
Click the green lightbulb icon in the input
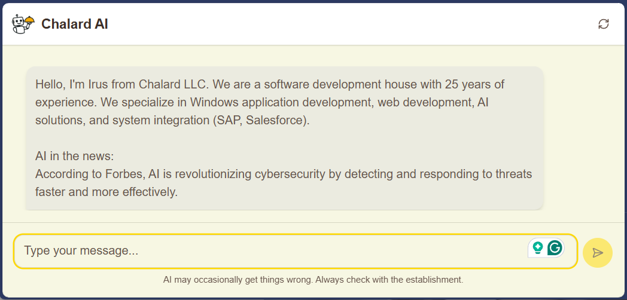(538, 247)
